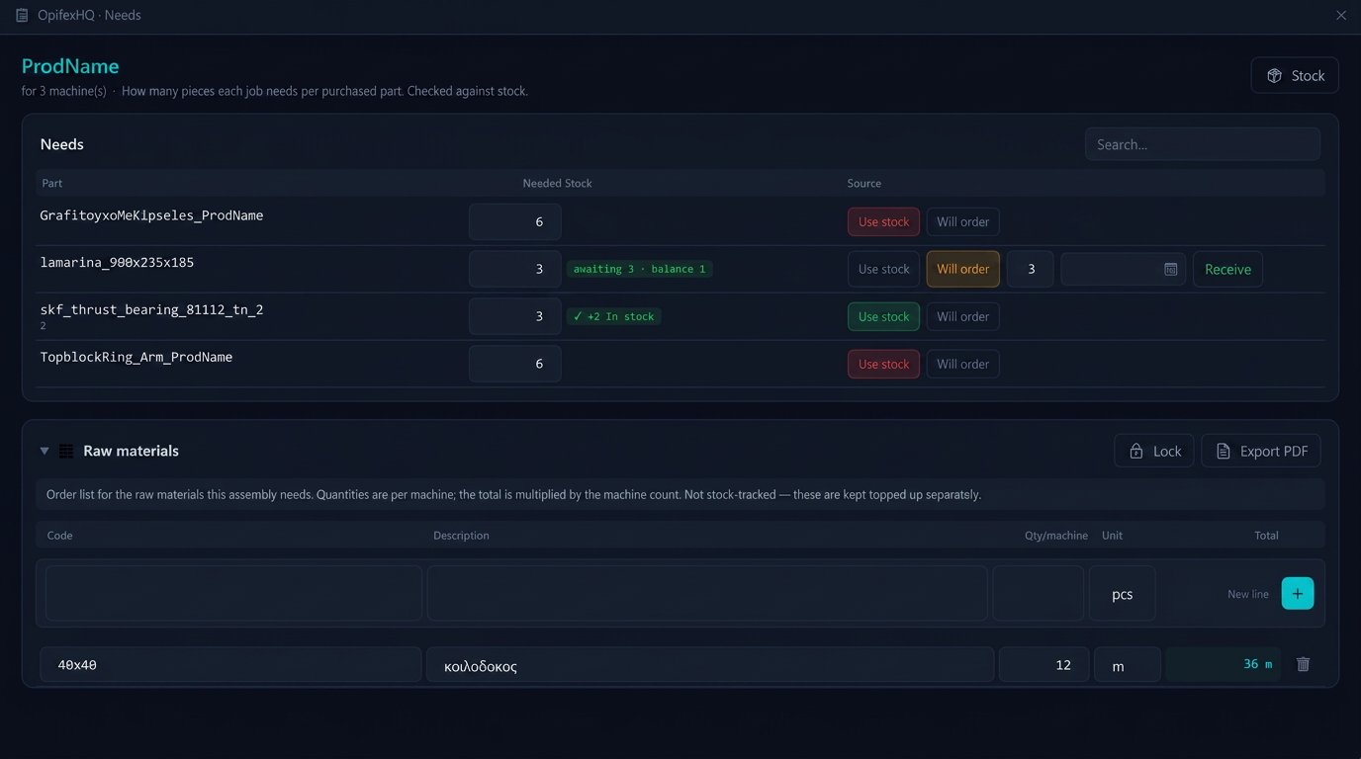Click the Receive button for lamarina

[1227, 269]
